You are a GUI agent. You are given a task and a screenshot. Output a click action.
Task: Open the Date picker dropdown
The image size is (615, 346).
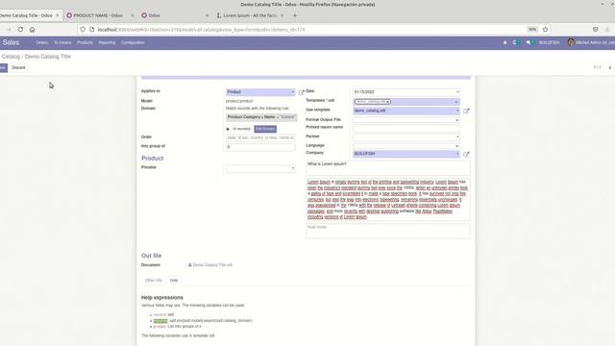457,92
